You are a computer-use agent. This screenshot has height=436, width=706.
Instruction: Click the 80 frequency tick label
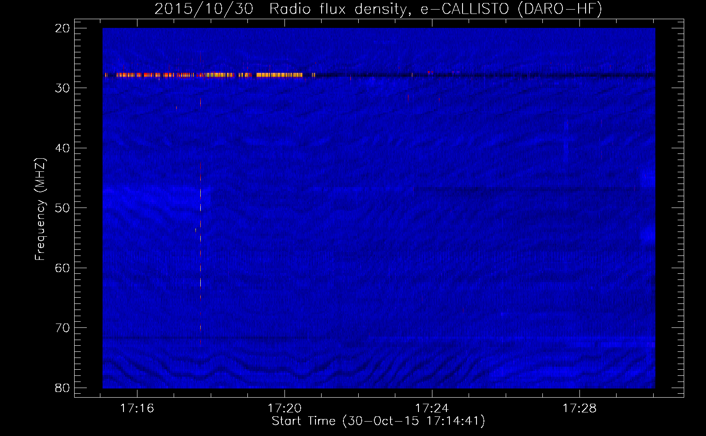point(62,388)
